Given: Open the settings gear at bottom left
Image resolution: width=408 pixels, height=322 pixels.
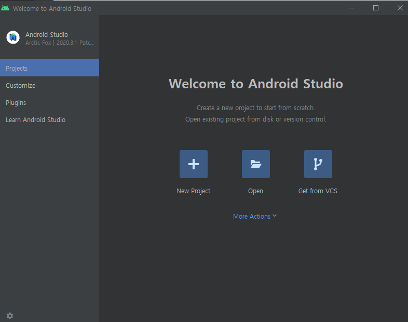Looking at the screenshot, I should [10, 316].
